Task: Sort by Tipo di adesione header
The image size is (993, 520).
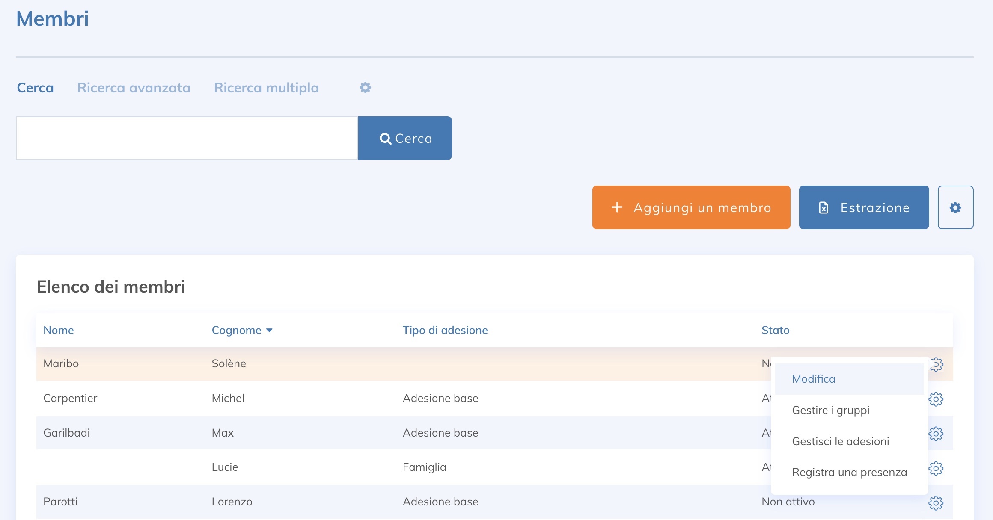Action: tap(445, 330)
